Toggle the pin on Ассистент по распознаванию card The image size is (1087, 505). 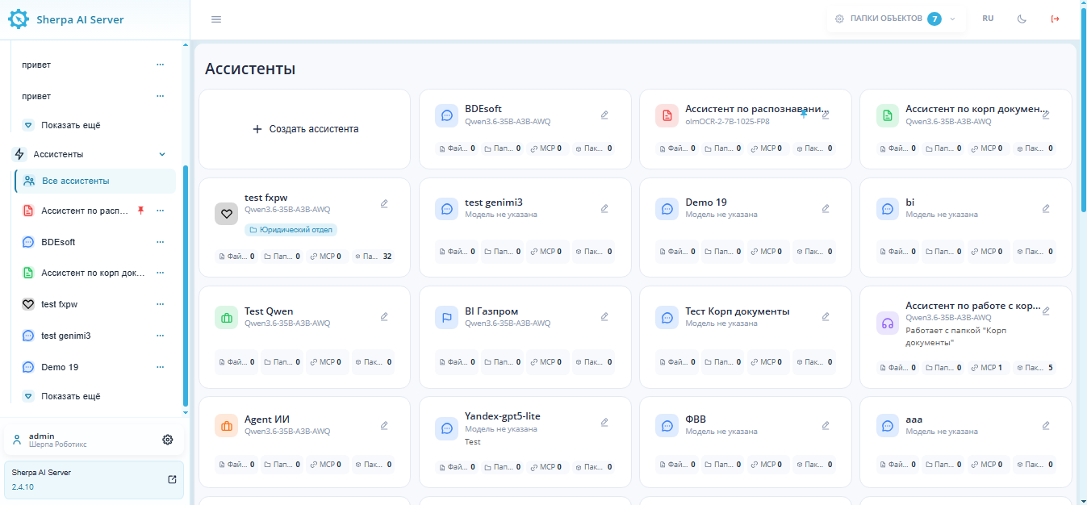click(804, 115)
